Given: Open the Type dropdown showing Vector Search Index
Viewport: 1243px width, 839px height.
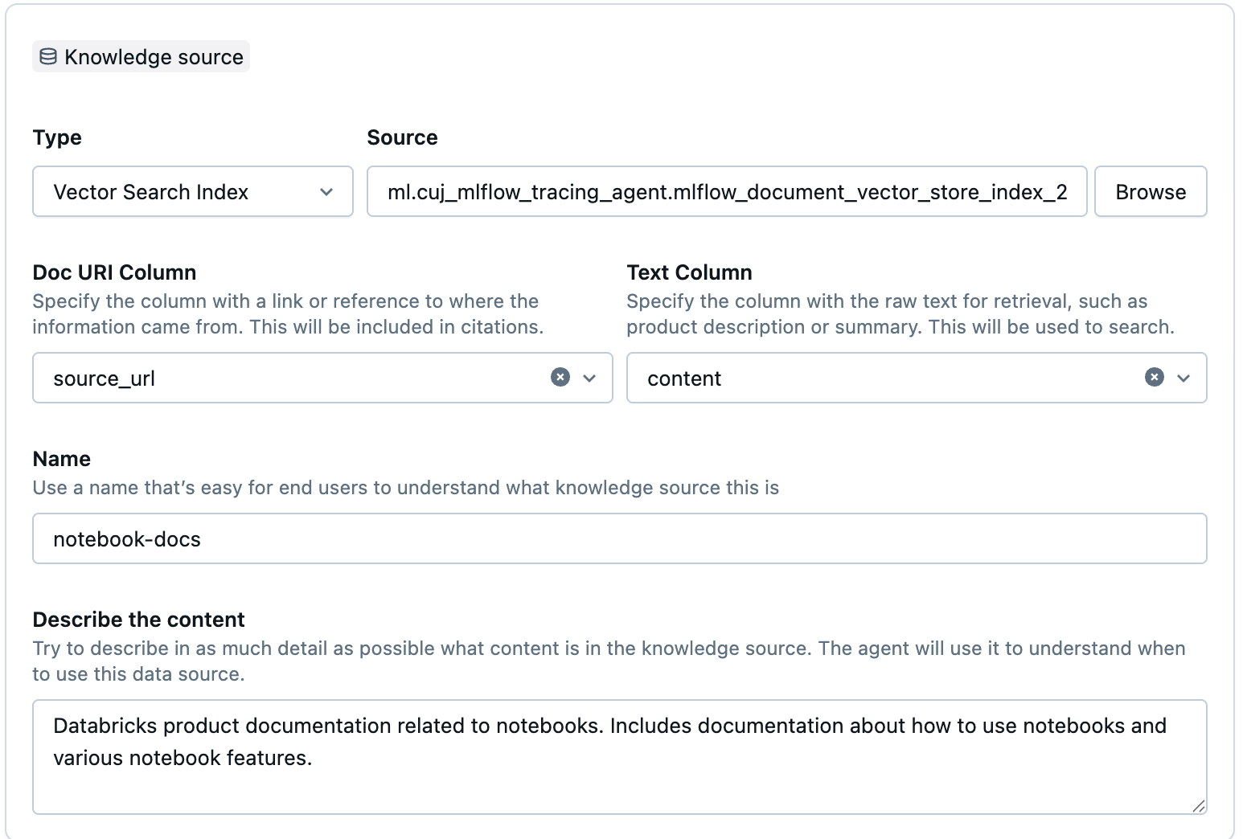Looking at the screenshot, I should [x=192, y=192].
